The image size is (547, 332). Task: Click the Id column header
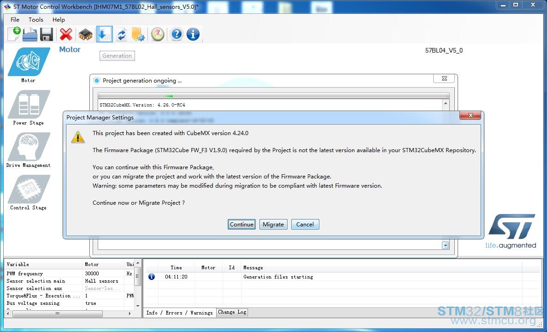232,267
